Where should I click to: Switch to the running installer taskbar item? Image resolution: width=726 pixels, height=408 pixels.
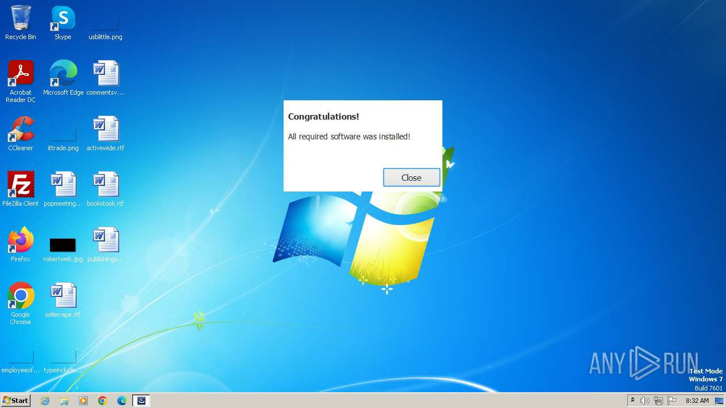(141, 401)
